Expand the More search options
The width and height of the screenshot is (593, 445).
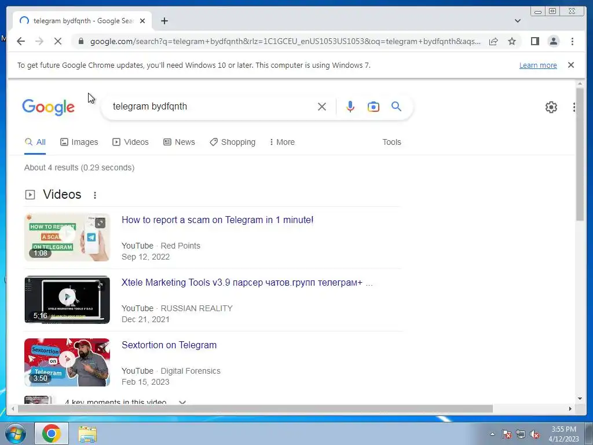tap(282, 143)
